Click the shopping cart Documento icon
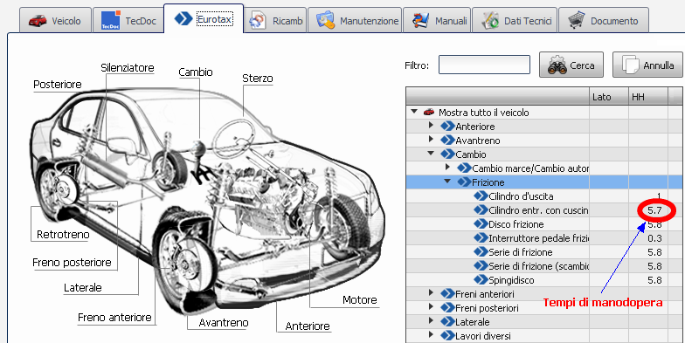The image size is (685, 343). coord(577,20)
